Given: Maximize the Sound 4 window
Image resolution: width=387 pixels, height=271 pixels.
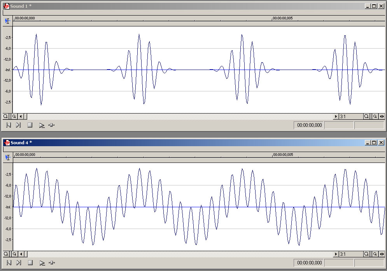Looking at the screenshot, I should [374, 143].
